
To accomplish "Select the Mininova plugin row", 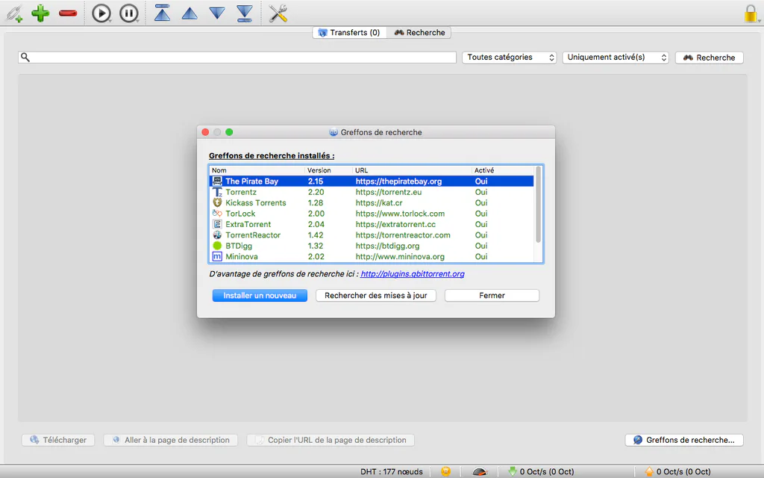I will pyautogui.click(x=372, y=257).
